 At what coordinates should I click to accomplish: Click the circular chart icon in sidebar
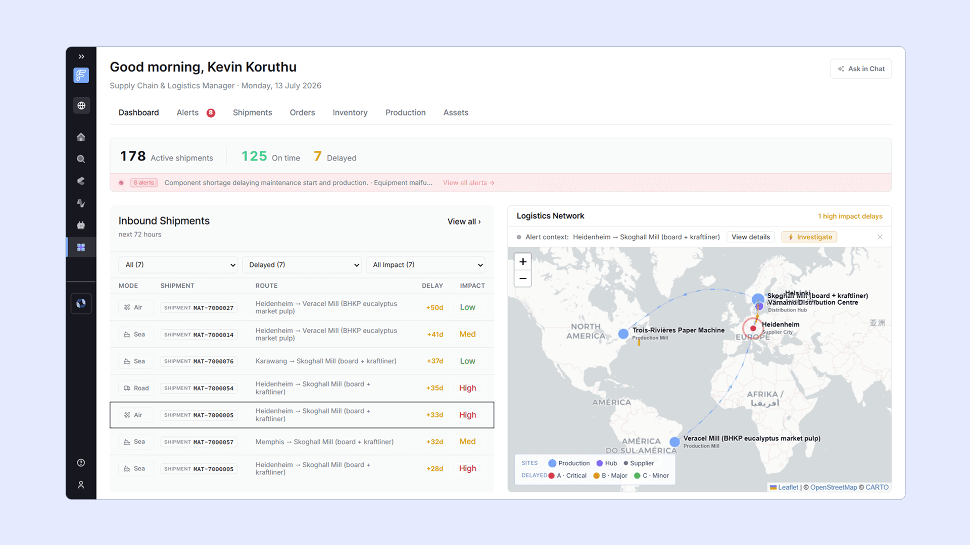[x=81, y=304]
